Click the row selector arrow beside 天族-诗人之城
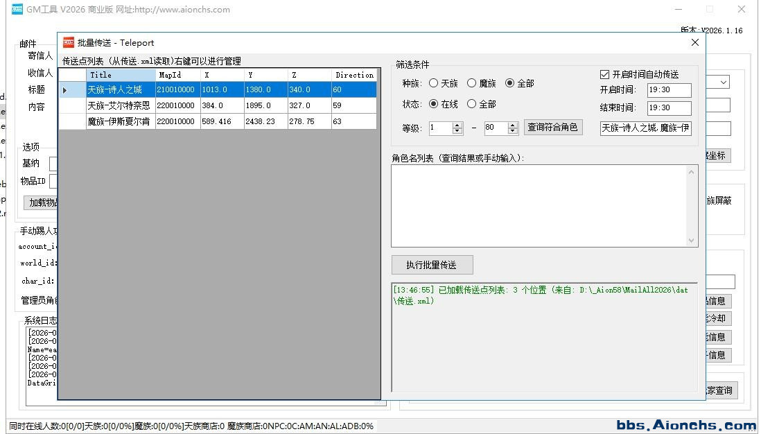This screenshot has width=761, height=434. [x=65, y=90]
